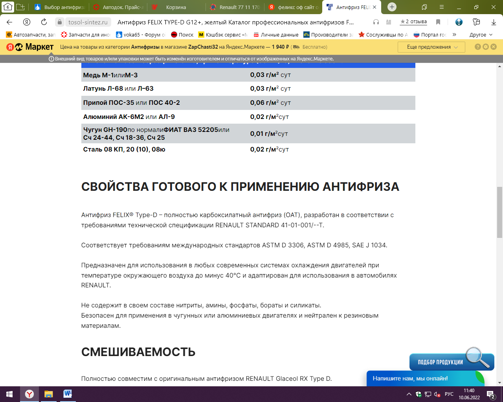The width and height of the screenshot is (503, 402).
Task: Click the Yandex home button in the toolbar
Action: coord(27,22)
